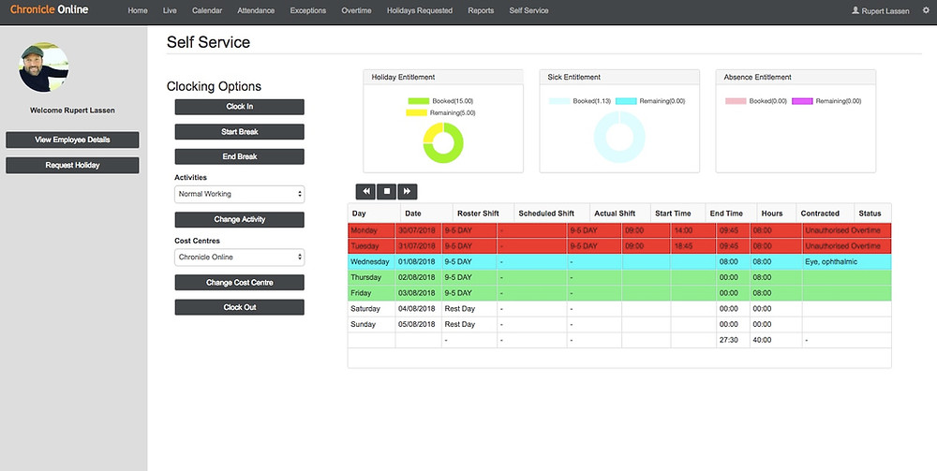Viewport: 937px width, 471px height.
Task: Open the Activities Normal Working dropdown
Action: pyautogui.click(x=240, y=194)
